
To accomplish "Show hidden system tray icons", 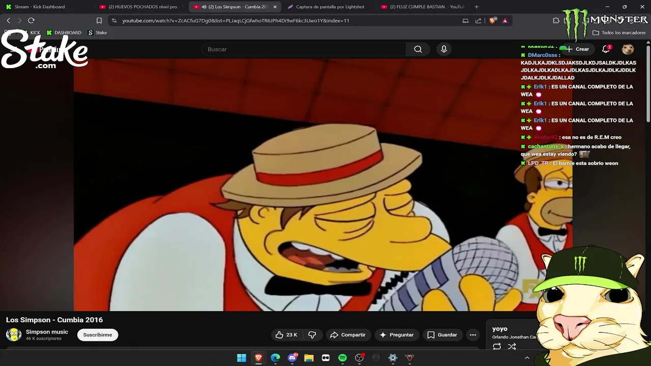I will click(x=527, y=358).
